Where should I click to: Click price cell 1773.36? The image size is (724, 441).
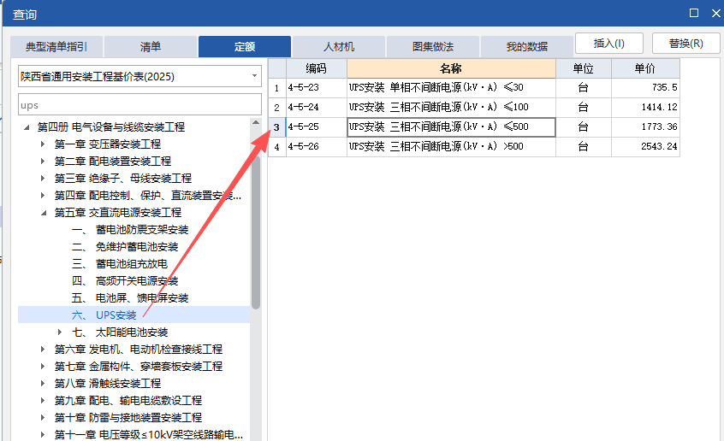(645, 127)
